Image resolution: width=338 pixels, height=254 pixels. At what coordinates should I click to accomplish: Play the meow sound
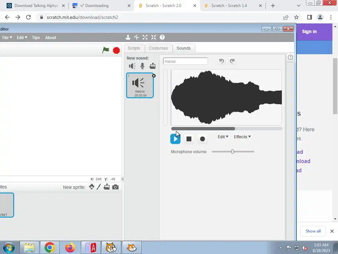[176, 139]
